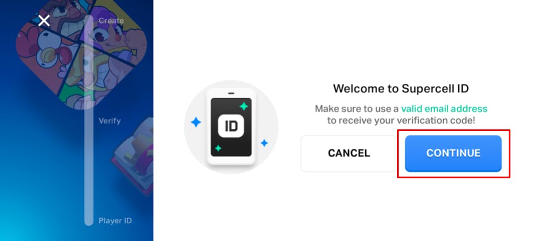Click the Brawl Stars character artwork tile
The height and width of the screenshot is (241, 551).
[x=81, y=53]
